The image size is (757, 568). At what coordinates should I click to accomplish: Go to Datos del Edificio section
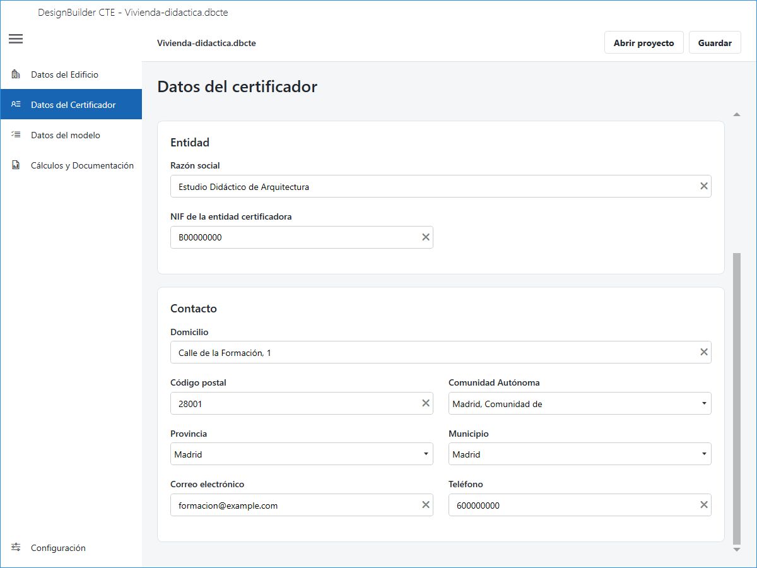(71, 74)
